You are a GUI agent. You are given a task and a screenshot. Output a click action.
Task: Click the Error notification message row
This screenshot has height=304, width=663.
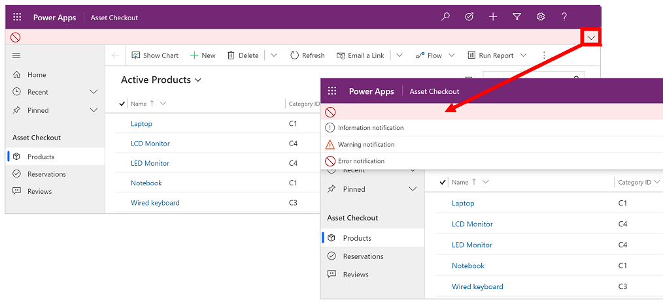pyautogui.click(x=361, y=161)
